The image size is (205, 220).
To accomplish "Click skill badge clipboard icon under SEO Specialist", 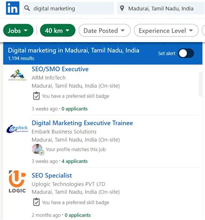I will coord(36,202).
